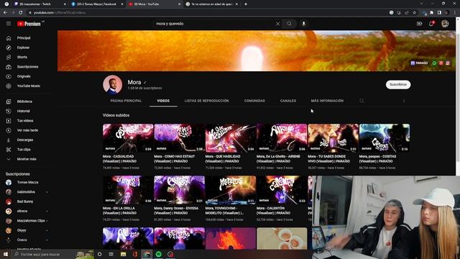Open the YouTube hamburger guide menu

[x=9, y=24]
